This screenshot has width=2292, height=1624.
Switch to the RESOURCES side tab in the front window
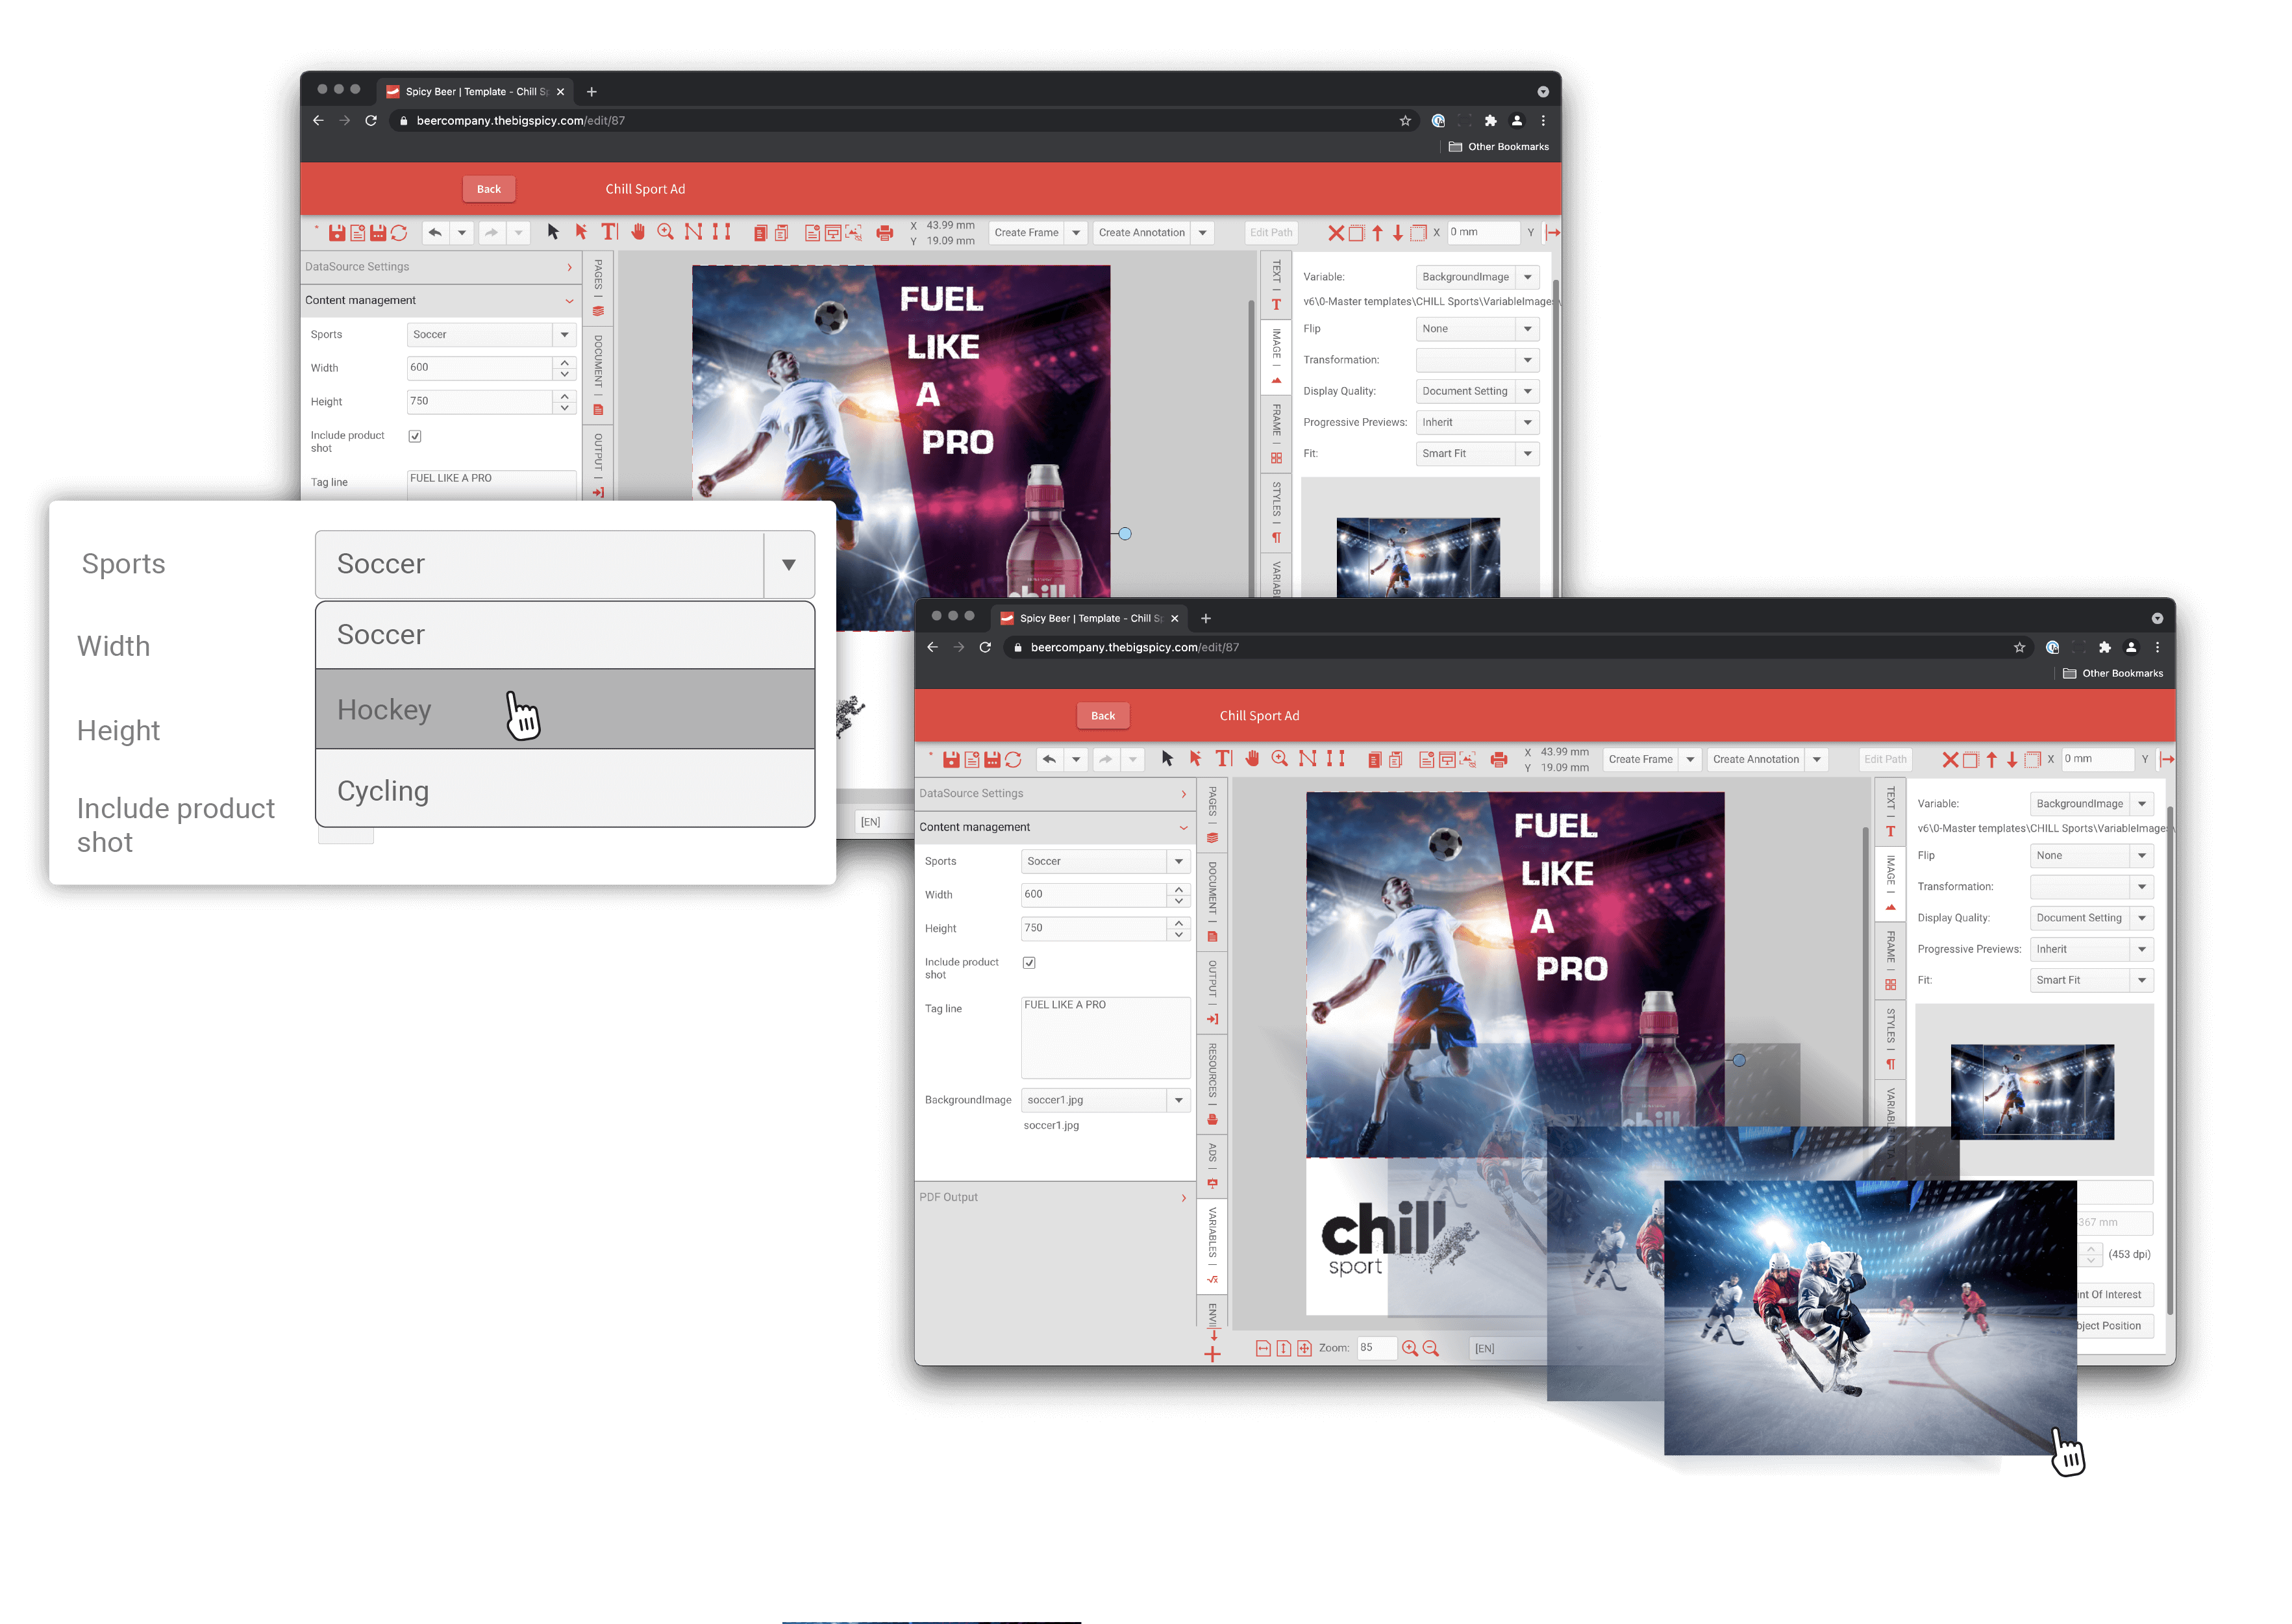pos(1212,1084)
